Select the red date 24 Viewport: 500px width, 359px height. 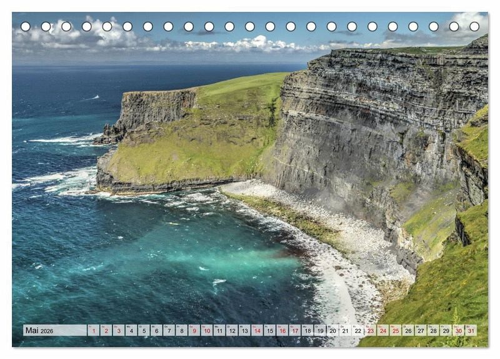pyautogui.click(x=382, y=331)
